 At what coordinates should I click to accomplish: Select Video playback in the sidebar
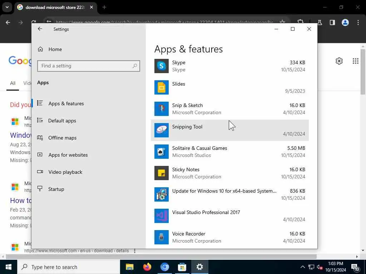pyautogui.click(x=65, y=172)
